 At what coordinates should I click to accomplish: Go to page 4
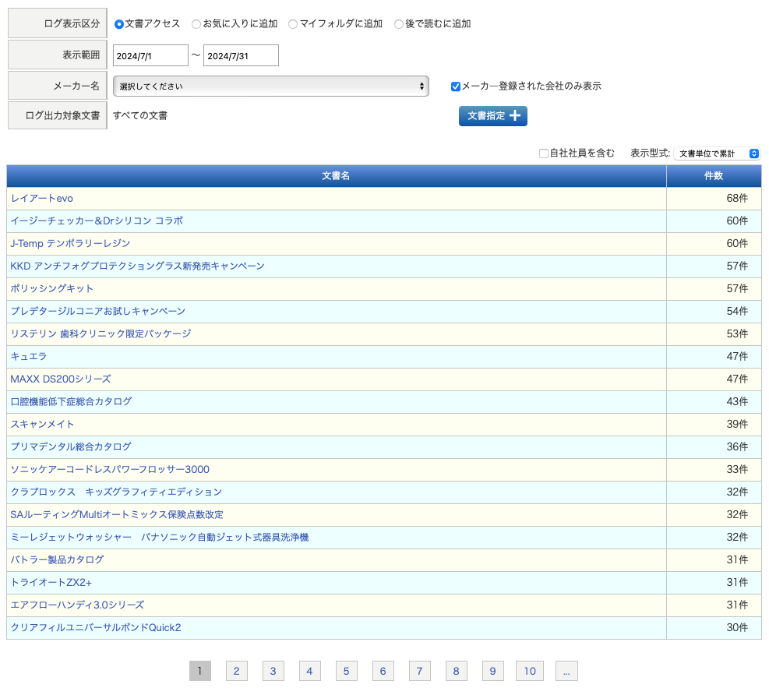309,671
